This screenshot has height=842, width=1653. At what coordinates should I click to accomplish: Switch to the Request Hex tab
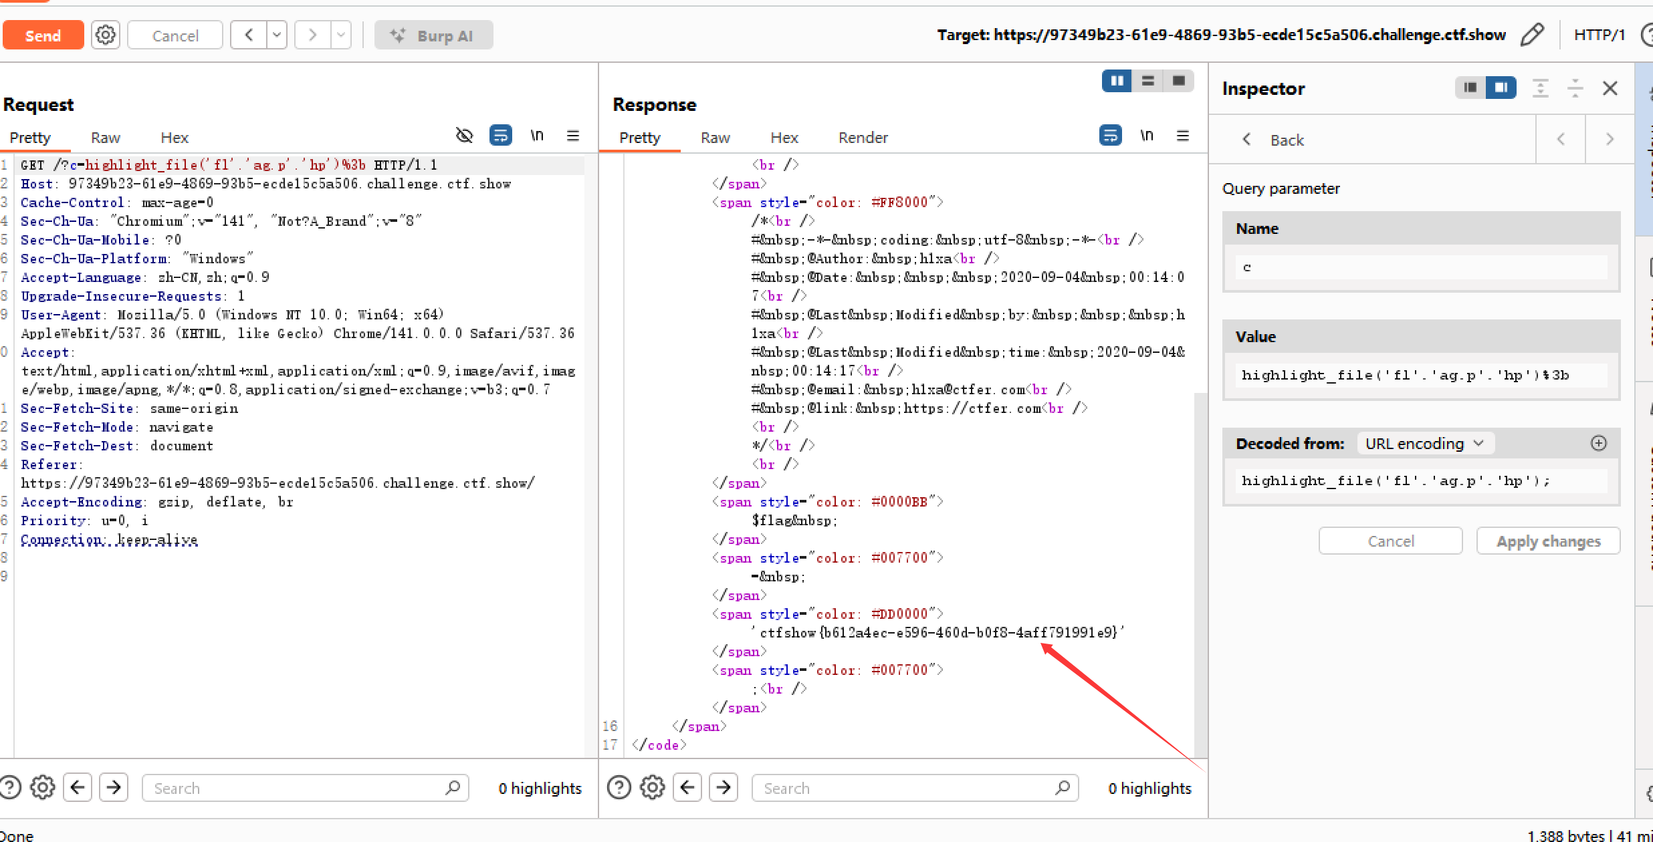pos(175,138)
